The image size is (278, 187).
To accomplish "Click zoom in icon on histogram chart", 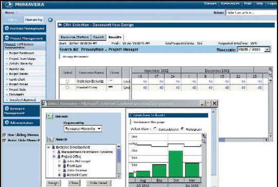I will (x=203, y=136).
